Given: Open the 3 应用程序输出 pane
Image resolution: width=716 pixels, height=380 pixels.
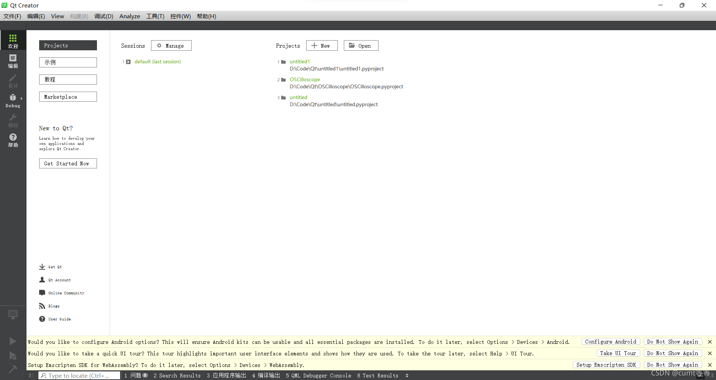Looking at the screenshot, I should (x=227, y=376).
